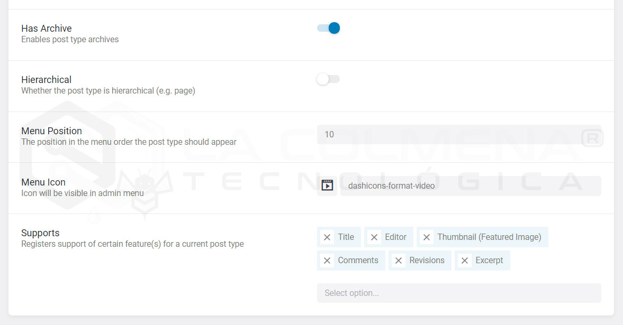Select the Thumbnail (Featured Image) chip
This screenshot has height=325, width=623.
tap(490, 237)
